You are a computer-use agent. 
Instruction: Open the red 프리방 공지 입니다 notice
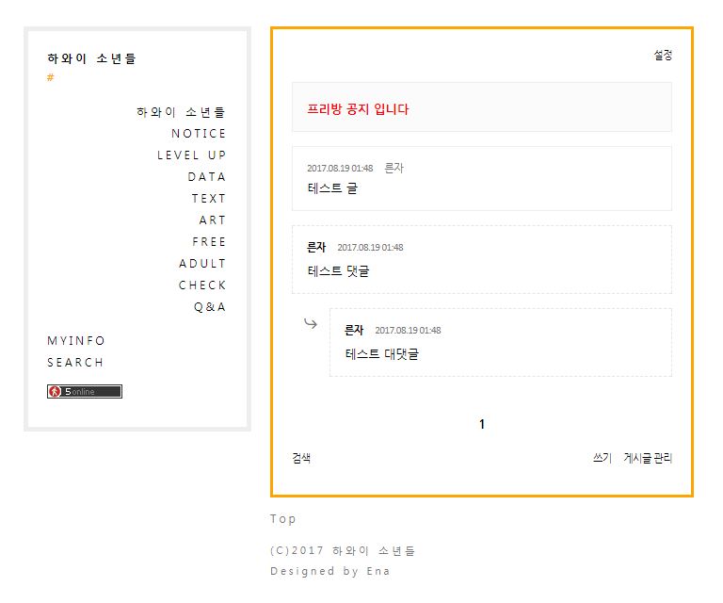point(358,109)
